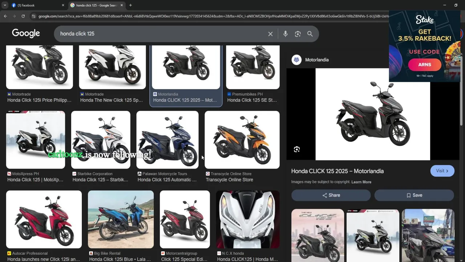
Task: Click the Honda Click 125 – Starbike caption
Action: click(x=100, y=180)
